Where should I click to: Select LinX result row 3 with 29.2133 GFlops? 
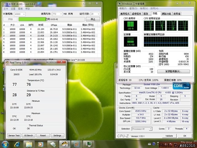(x=50, y=36)
